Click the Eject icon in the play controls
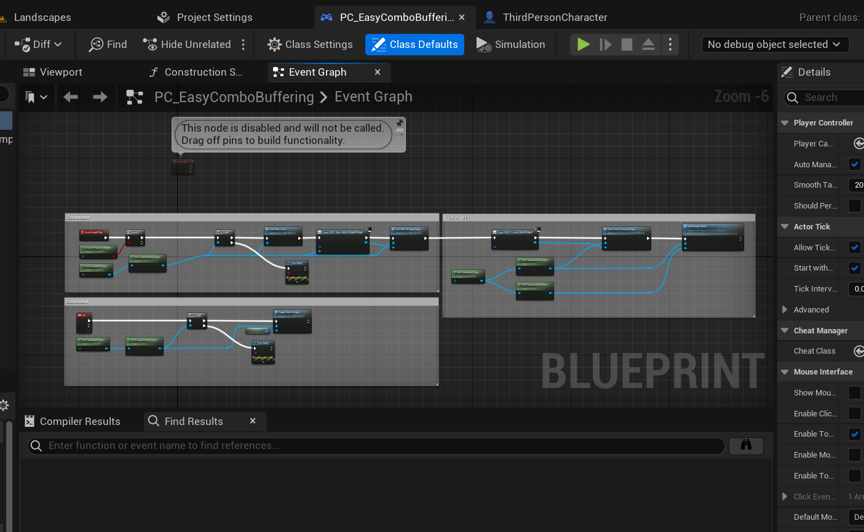 tap(648, 44)
